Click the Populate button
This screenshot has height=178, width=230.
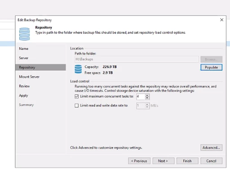click(211, 67)
